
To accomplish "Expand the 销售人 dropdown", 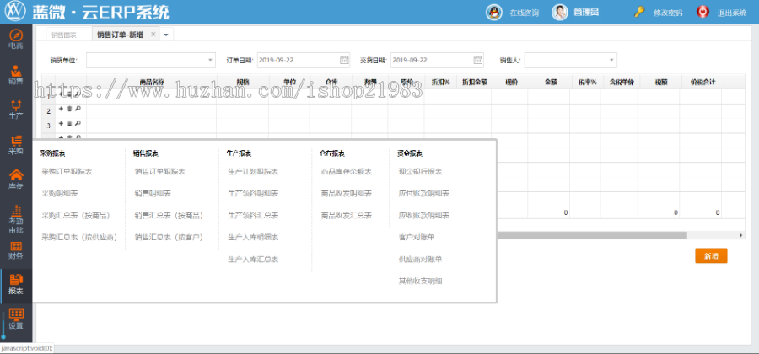I will coord(611,61).
